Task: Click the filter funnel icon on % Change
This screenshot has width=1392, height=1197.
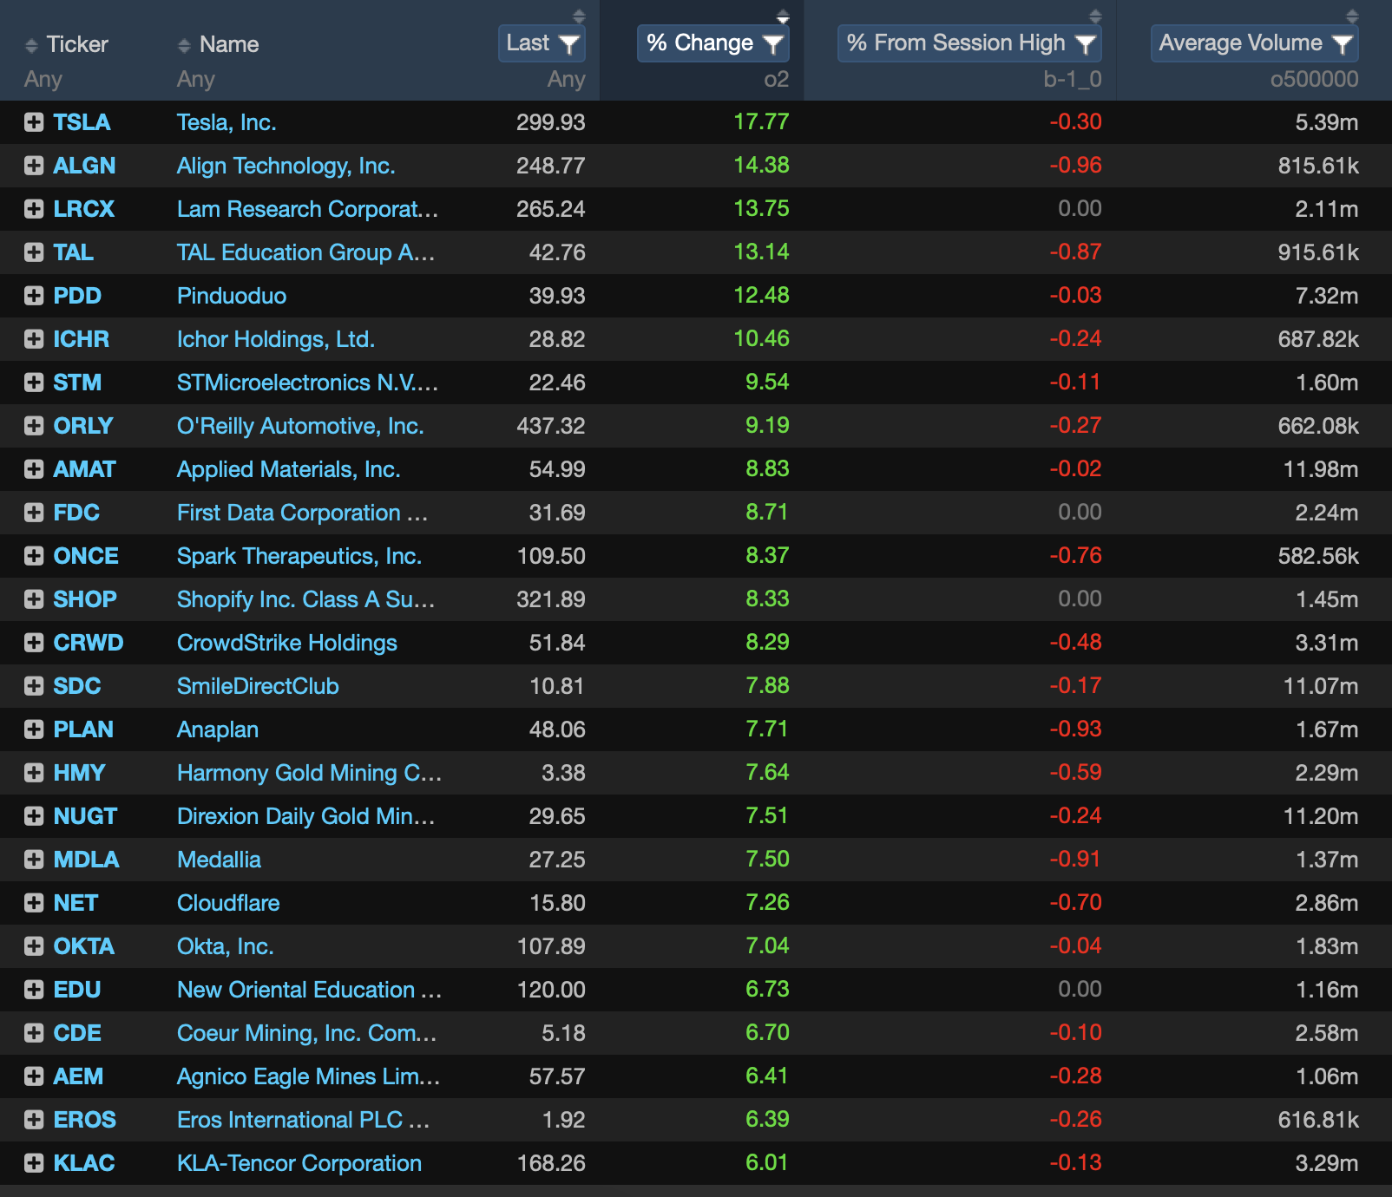Action: click(x=772, y=43)
